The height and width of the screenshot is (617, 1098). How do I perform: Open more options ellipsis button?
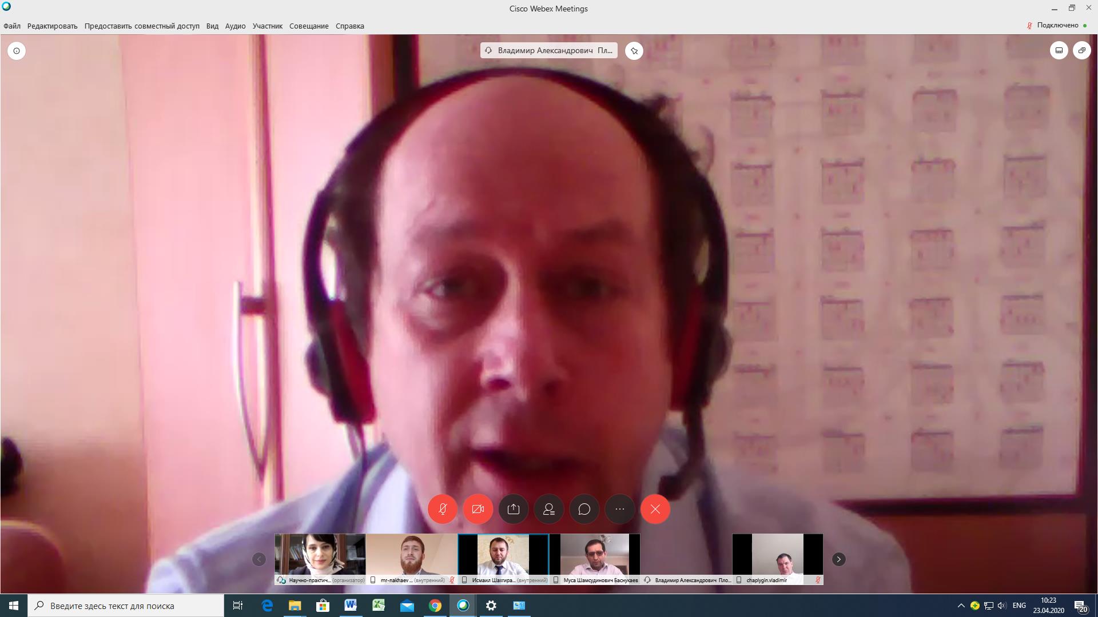point(620,509)
